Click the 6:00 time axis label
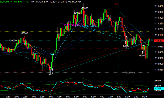This screenshot has height=98, width=164. click(x=85, y=96)
